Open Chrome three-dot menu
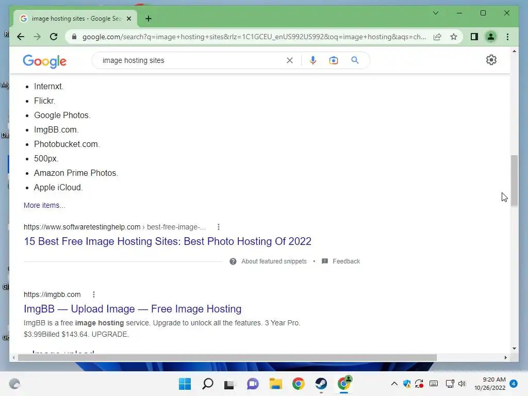The height and width of the screenshot is (396, 528). 507,37
